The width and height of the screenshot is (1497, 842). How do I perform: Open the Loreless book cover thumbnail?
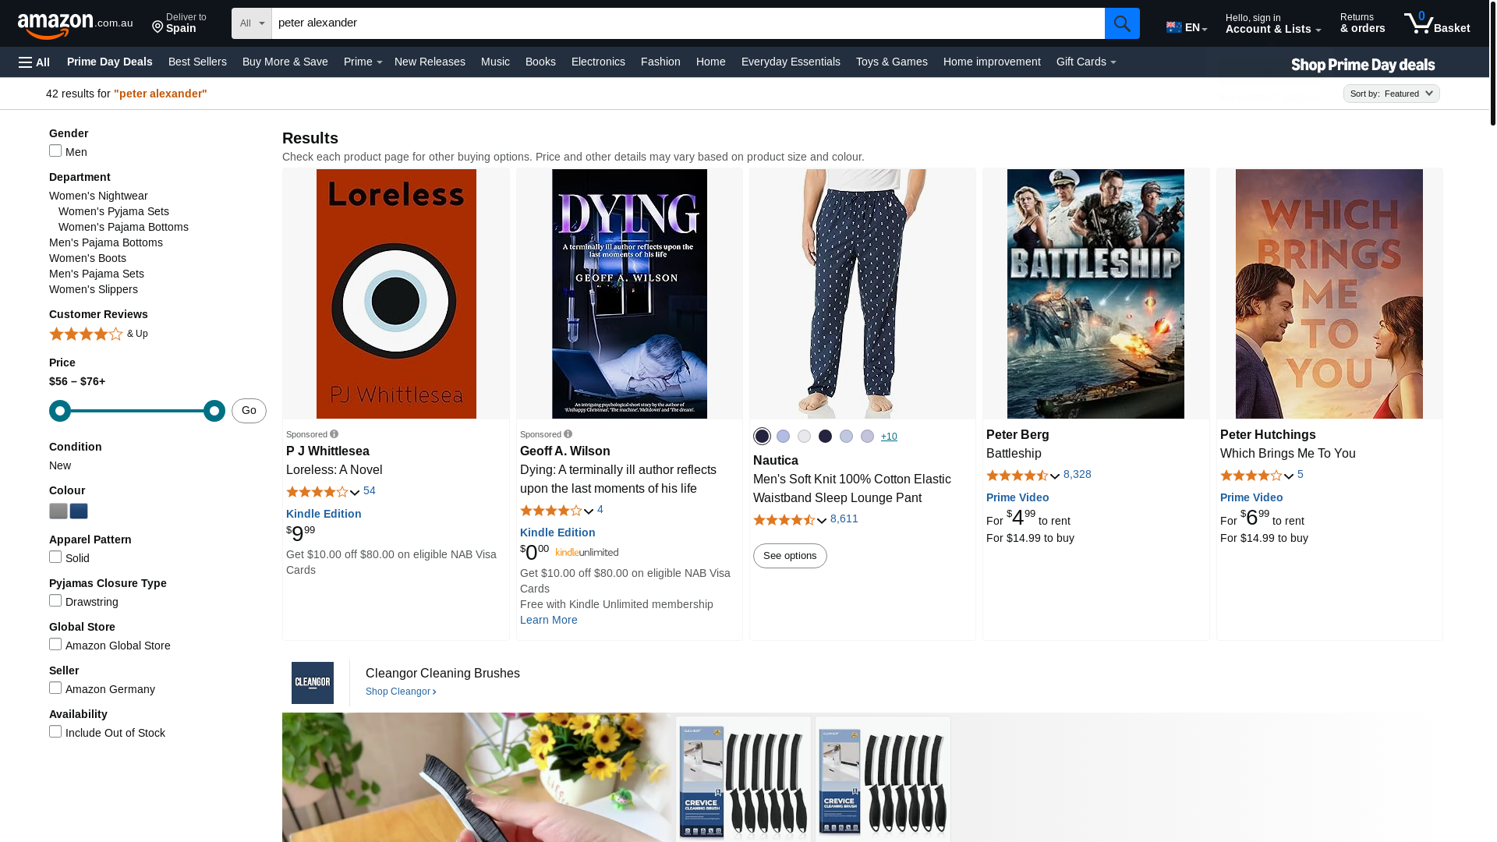point(396,294)
